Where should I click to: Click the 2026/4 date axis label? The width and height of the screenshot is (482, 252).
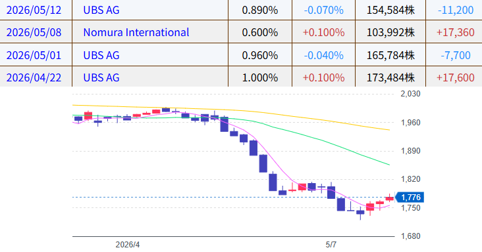point(128,245)
